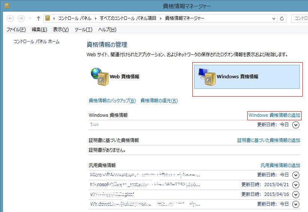Image resolution: width=308 pixels, height=212 pixels.
Task: Go up one level with the up arrow
Action: (39, 18)
